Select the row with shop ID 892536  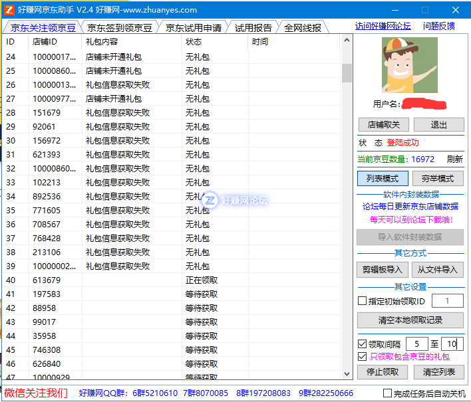coord(172,197)
